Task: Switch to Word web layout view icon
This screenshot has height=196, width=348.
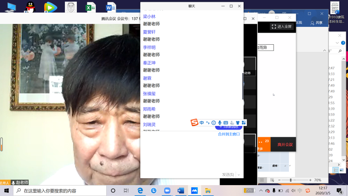Action: tap(272, 180)
